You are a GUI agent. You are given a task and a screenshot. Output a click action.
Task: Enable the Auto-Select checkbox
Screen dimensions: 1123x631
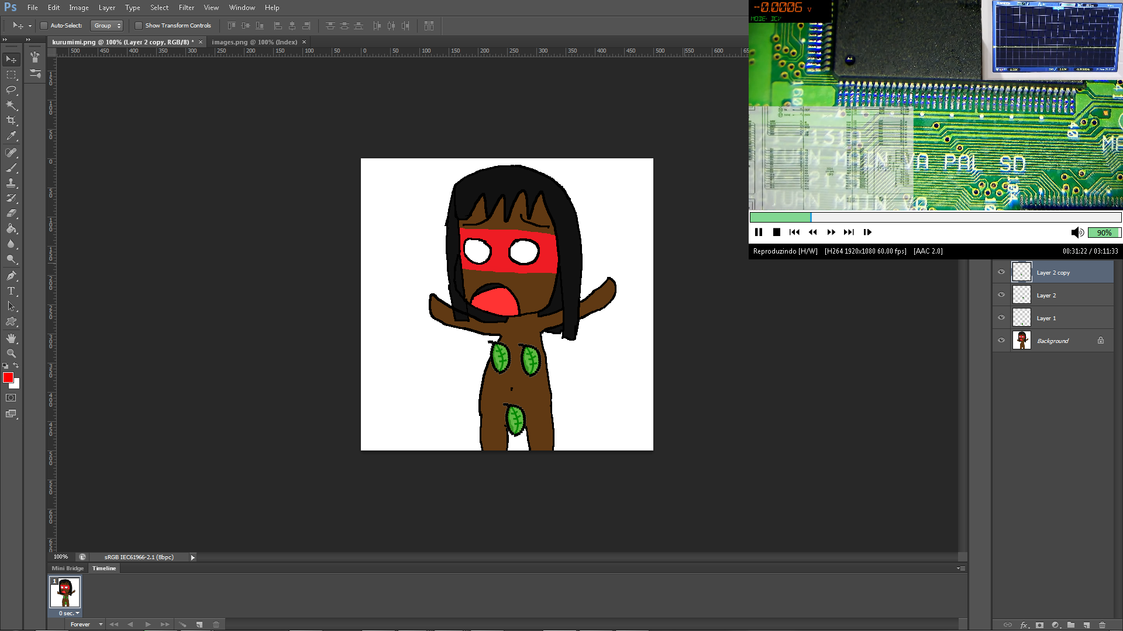44,26
